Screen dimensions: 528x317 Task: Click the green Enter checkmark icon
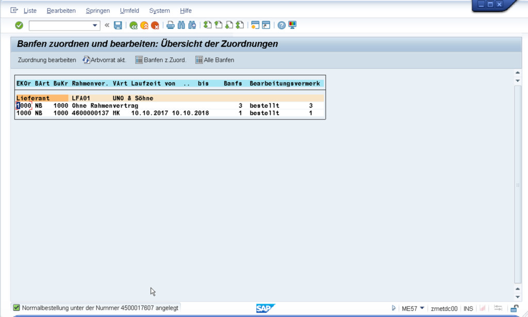pyautogui.click(x=19, y=25)
